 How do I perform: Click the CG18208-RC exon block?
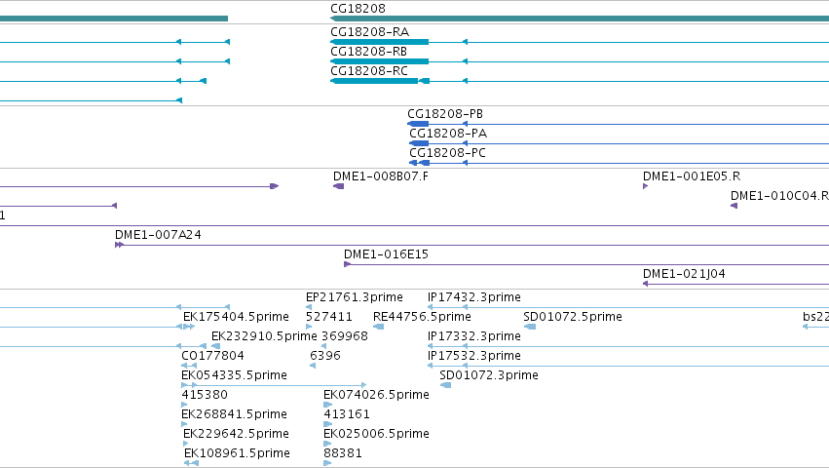click(374, 81)
